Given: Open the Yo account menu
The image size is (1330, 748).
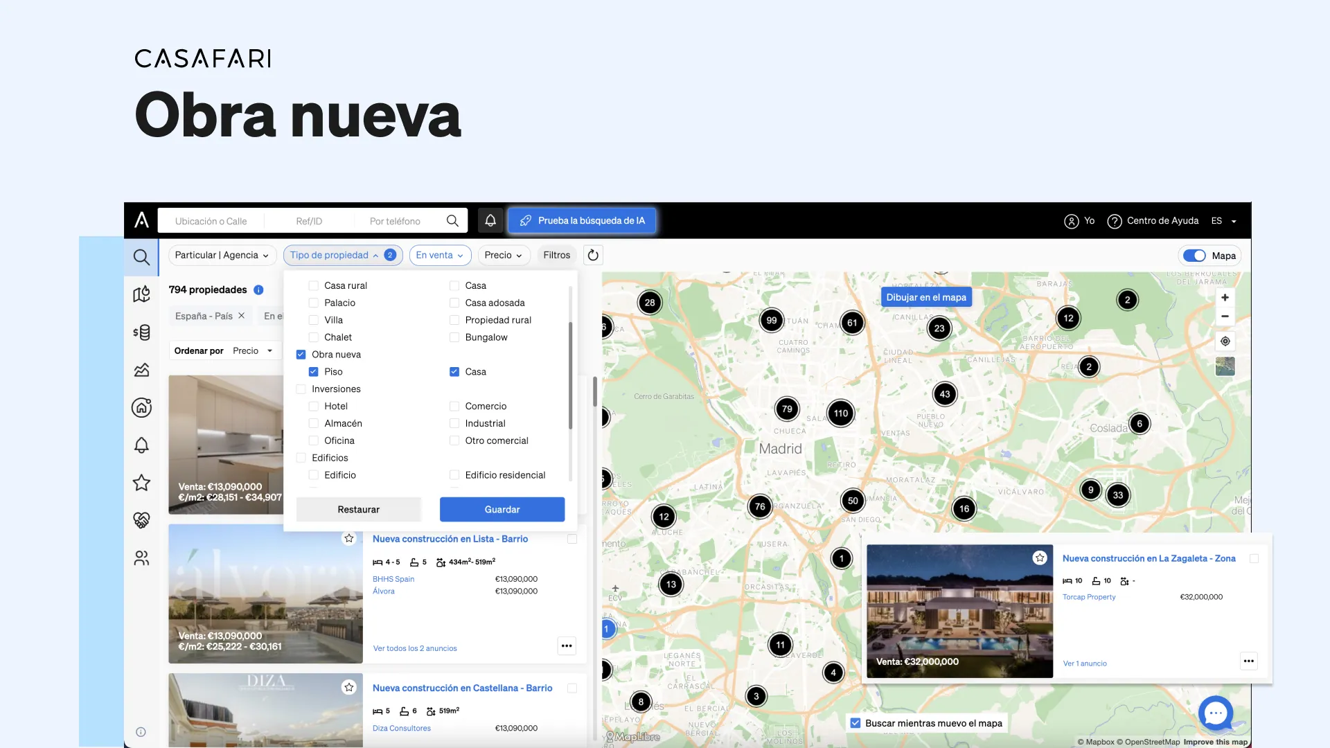Looking at the screenshot, I should click(1079, 221).
